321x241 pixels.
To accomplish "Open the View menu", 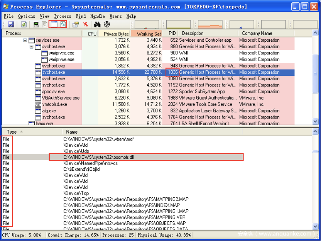I will tap(45, 16).
